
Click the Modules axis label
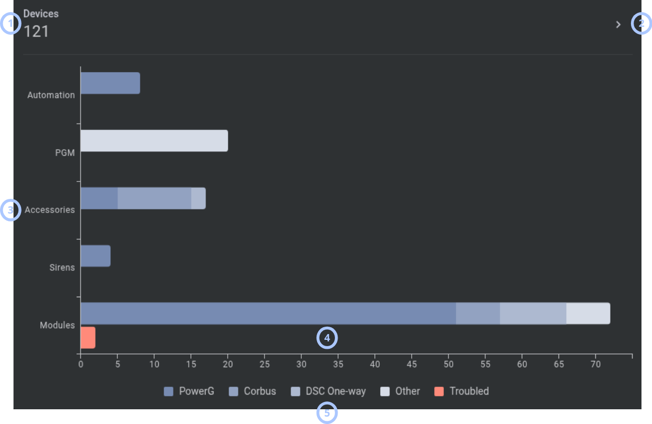[57, 325]
